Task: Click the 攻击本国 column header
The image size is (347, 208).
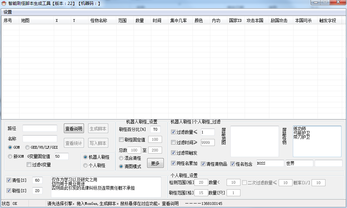Action: 257,20
